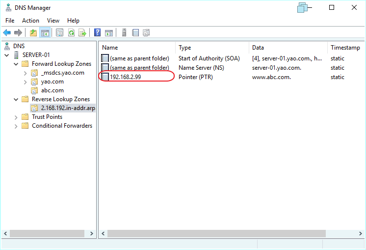Open the View menu
The width and height of the screenshot is (366, 250).
click(x=53, y=21)
